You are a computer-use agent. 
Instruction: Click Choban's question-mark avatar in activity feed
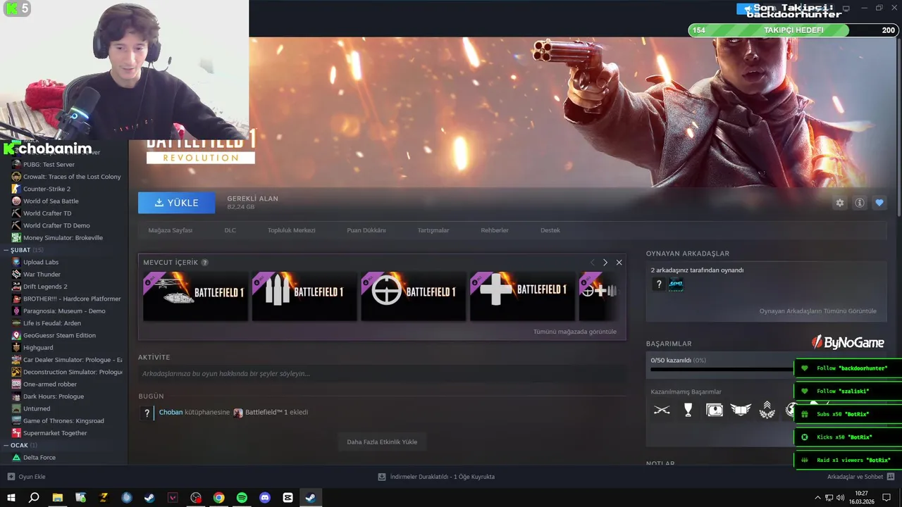pos(147,413)
